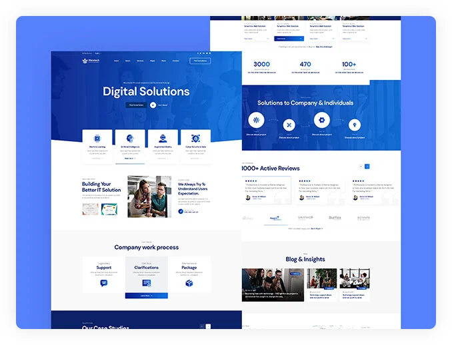Viewport: 452px width, 345px height.
Task: Select the '470' statistic
Action: point(305,64)
